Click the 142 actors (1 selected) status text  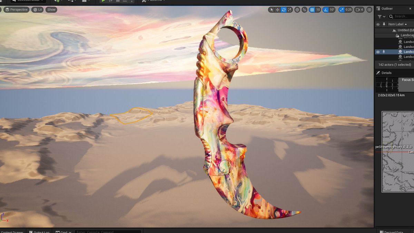(395, 65)
